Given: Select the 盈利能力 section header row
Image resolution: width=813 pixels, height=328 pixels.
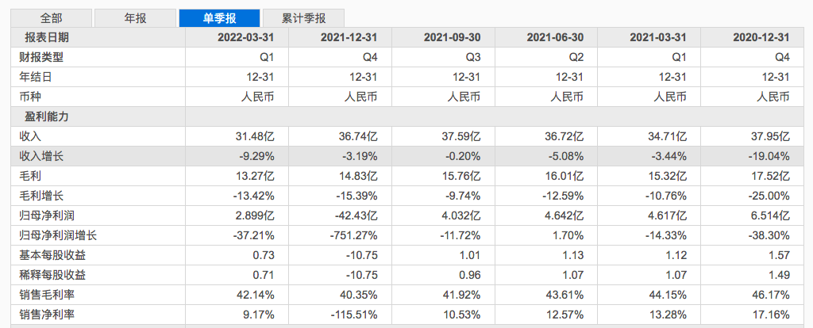Looking at the screenshot, I should [x=47, y=116].
